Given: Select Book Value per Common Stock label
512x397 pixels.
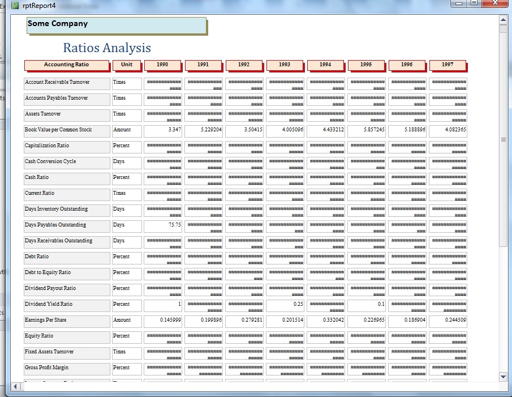Looking at the screenshot, I should click(67, 131).
